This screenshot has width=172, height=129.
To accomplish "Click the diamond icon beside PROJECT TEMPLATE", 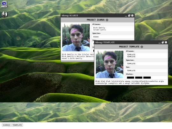I will point(142,47).
